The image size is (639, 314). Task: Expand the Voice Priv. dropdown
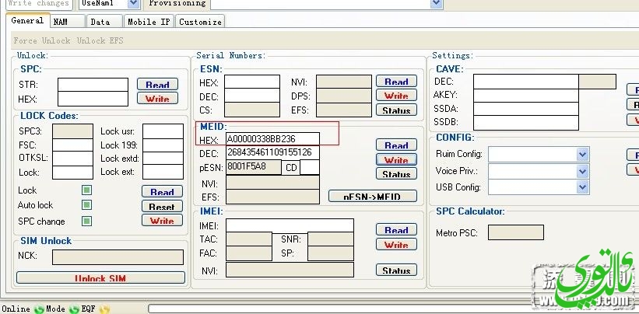coord(583,171)
